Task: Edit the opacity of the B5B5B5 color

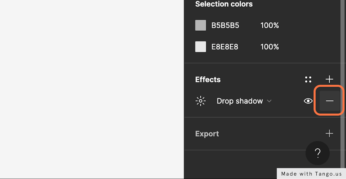Action: (x=270, y=26)
